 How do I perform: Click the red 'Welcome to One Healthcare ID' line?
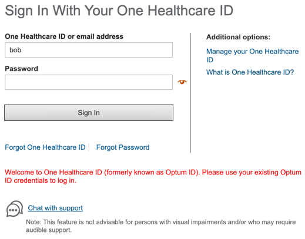pyautogui.click(x=153, y=172)
